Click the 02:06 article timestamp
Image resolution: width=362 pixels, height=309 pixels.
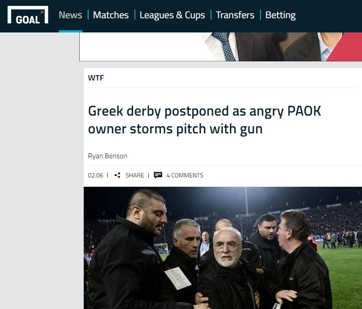[x=95, y=175]
